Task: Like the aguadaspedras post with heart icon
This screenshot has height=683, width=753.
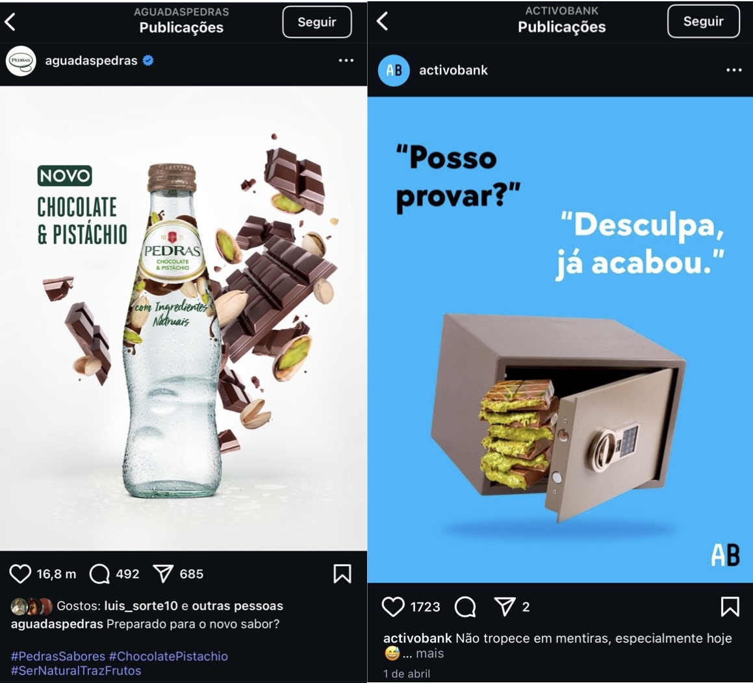Action: pyautogui.click(x=20, y=573)
